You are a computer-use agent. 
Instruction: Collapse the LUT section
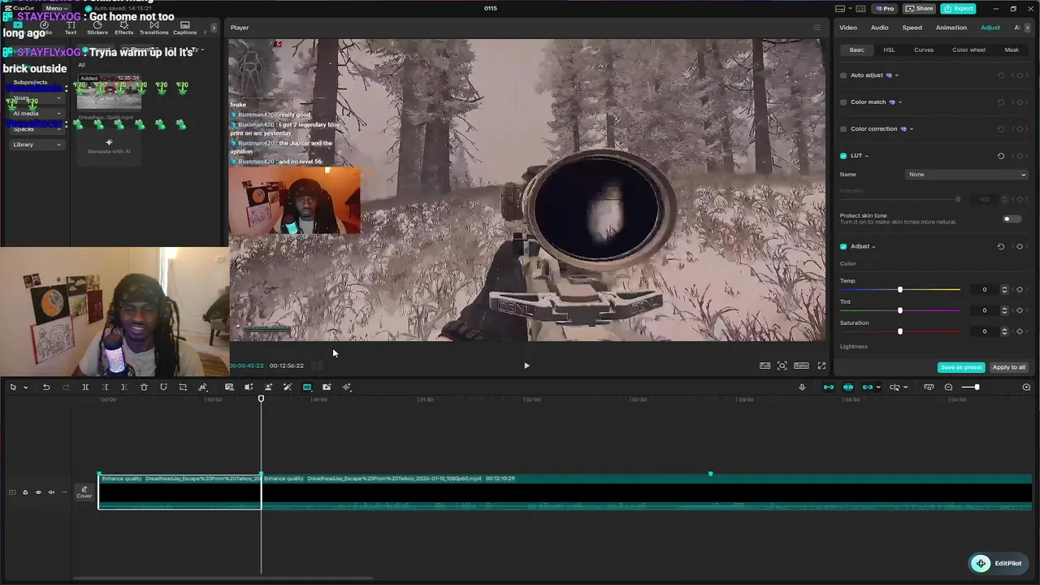[867, 156]
